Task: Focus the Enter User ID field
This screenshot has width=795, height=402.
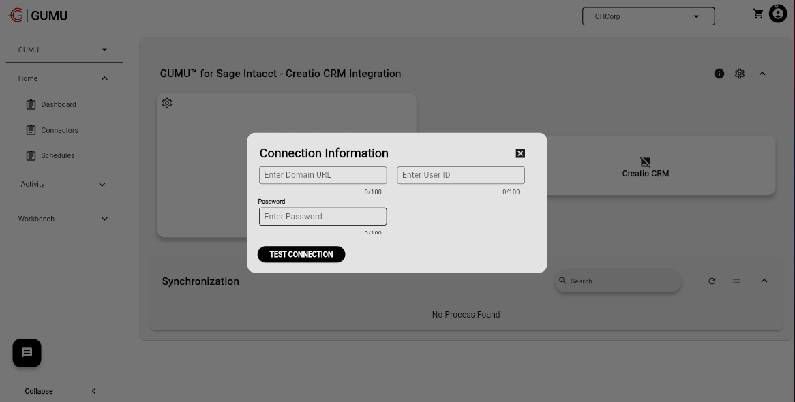Action: 461,175
